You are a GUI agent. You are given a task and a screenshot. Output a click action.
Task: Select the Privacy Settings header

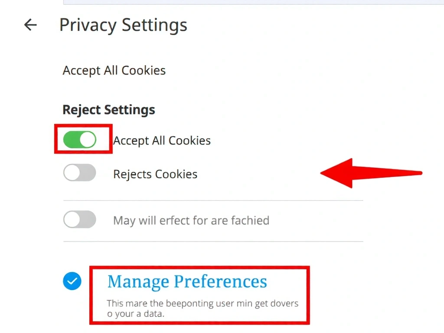(123, 25)
